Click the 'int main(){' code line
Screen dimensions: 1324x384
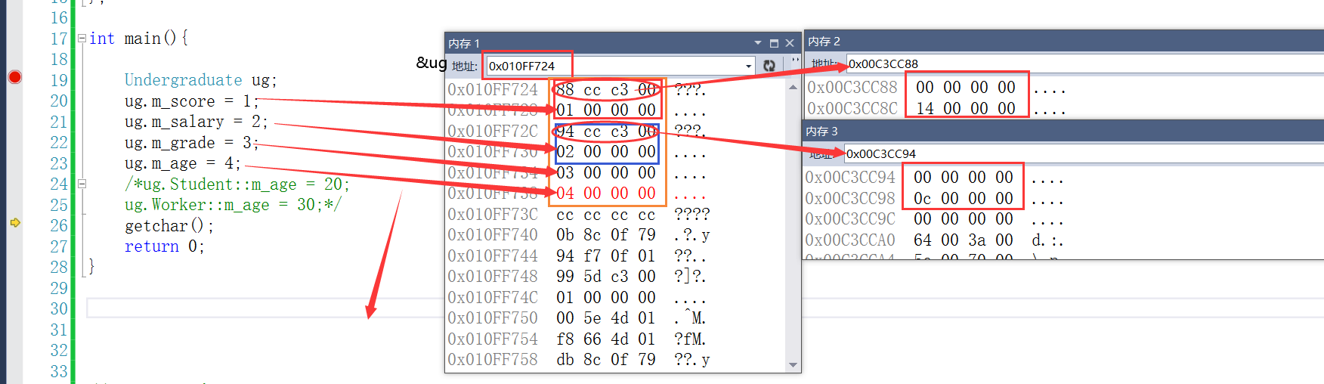point(138,39)
